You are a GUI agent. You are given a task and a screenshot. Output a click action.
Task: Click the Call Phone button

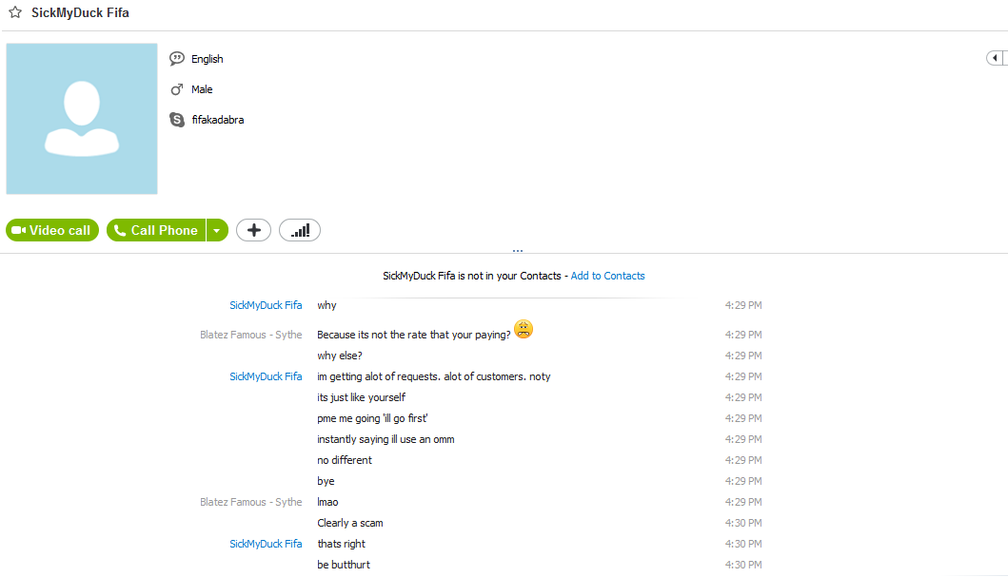(x=156, y=230)
